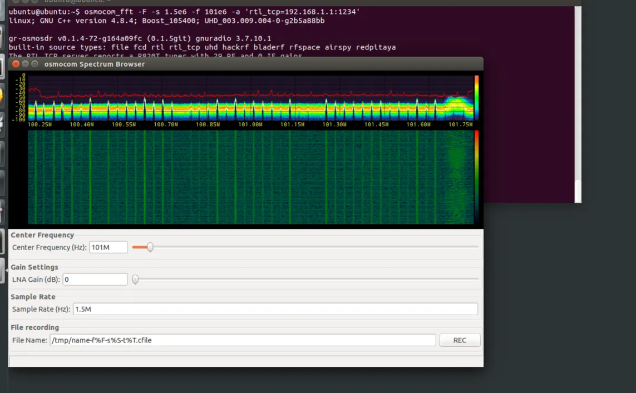Click the terminal window vertical scrollbar

pyautogui.click(x=578, y=104)
